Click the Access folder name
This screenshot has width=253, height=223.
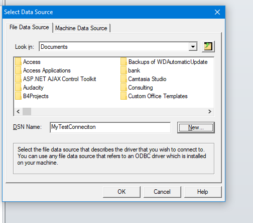32,62
